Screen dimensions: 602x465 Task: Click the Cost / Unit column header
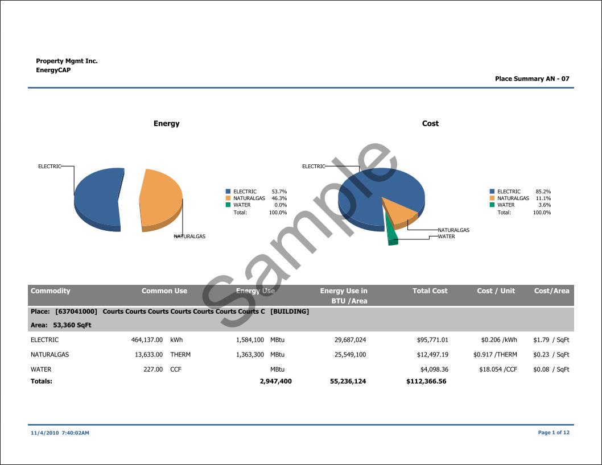pyautogui.click(x=496, y=291)
